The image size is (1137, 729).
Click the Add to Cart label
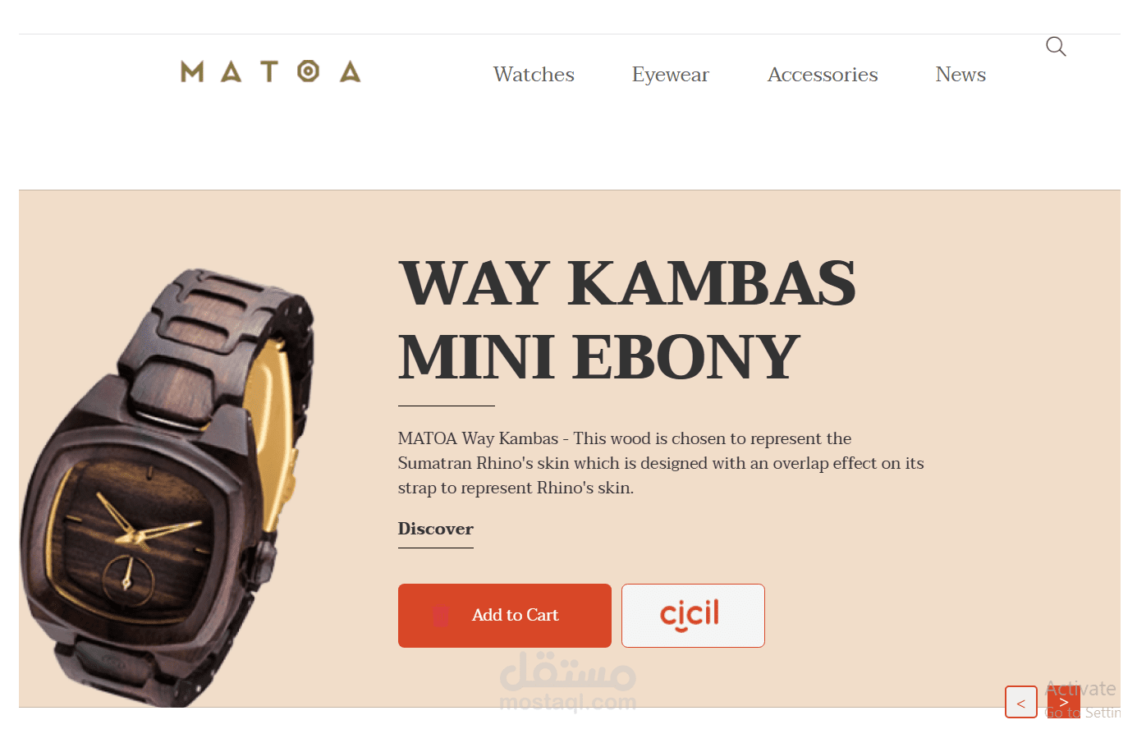pyautogui.click(x=515, y=615)
